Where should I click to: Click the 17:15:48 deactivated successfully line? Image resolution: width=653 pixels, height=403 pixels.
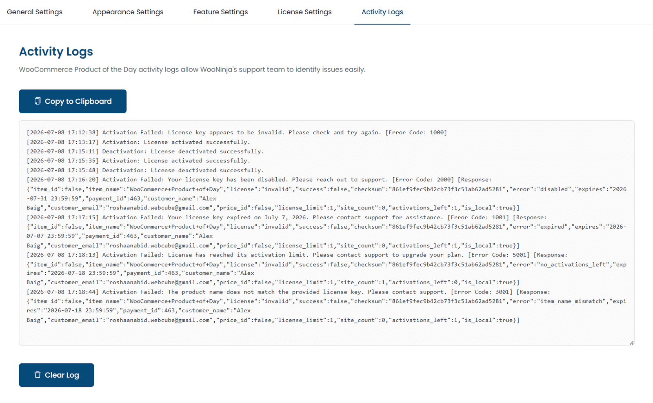click(145, 170)
